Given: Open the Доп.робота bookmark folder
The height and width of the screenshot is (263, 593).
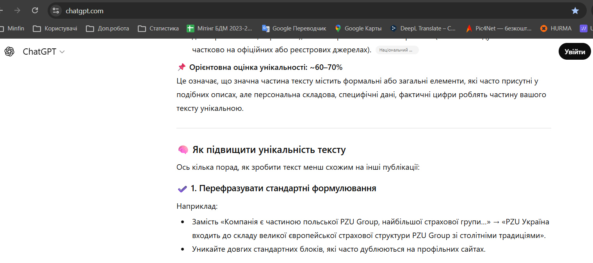Looking at the screenshot, I should click(107, 28).
